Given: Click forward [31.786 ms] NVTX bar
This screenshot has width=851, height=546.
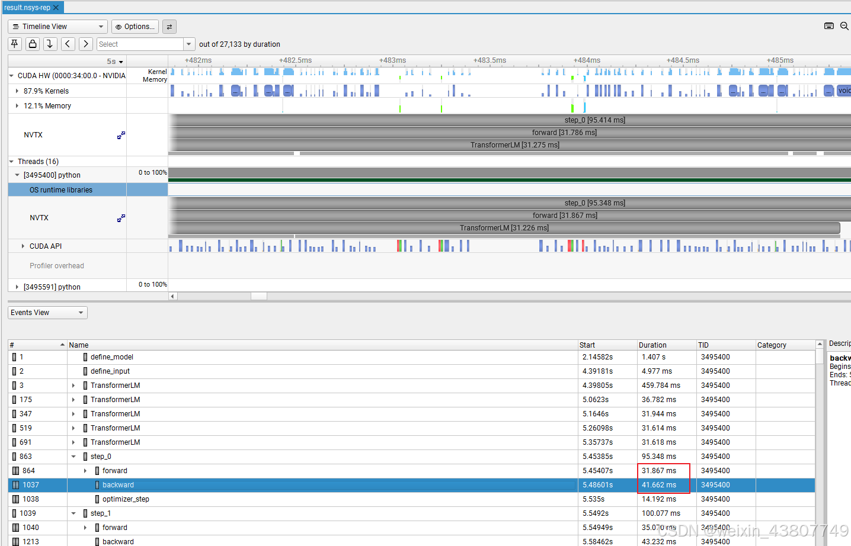Looking at the screenshot, I should pyautogui.click(x=510, y=133).
